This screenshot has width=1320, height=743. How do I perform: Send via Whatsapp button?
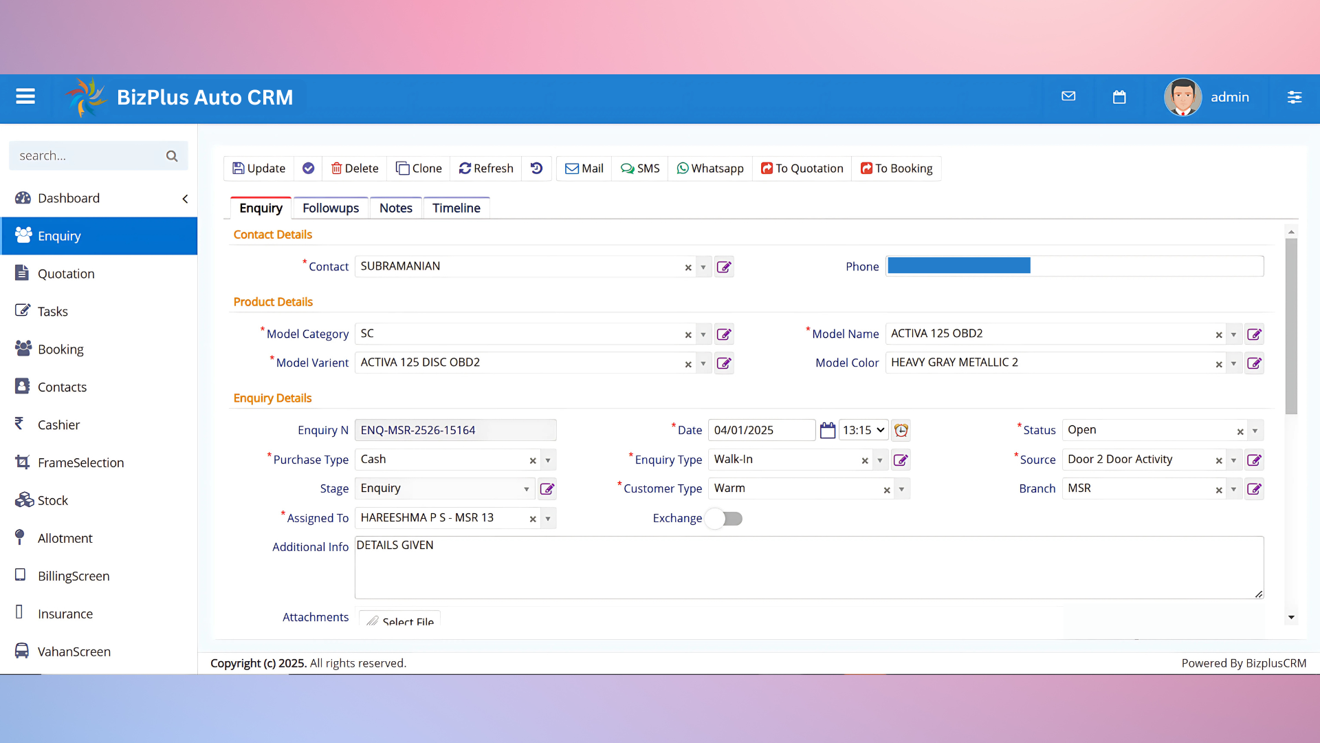coord(710,169)
